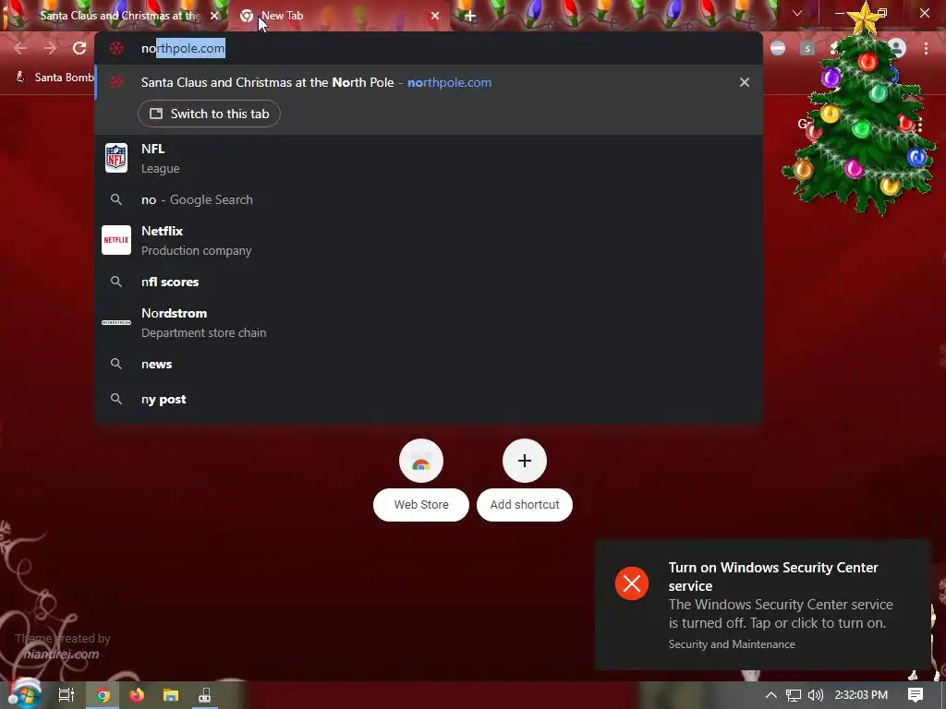Choose Nordstrom Department store chain suggestion
The height and width of the screenshot is (709, 946).
pyautogui.click(x=429, y=322)
